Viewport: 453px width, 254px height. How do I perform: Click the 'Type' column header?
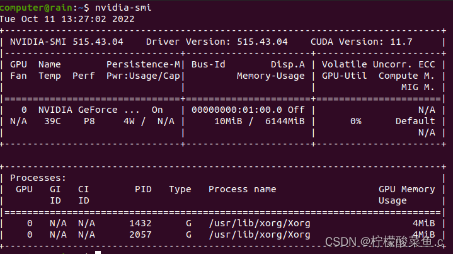180,190
